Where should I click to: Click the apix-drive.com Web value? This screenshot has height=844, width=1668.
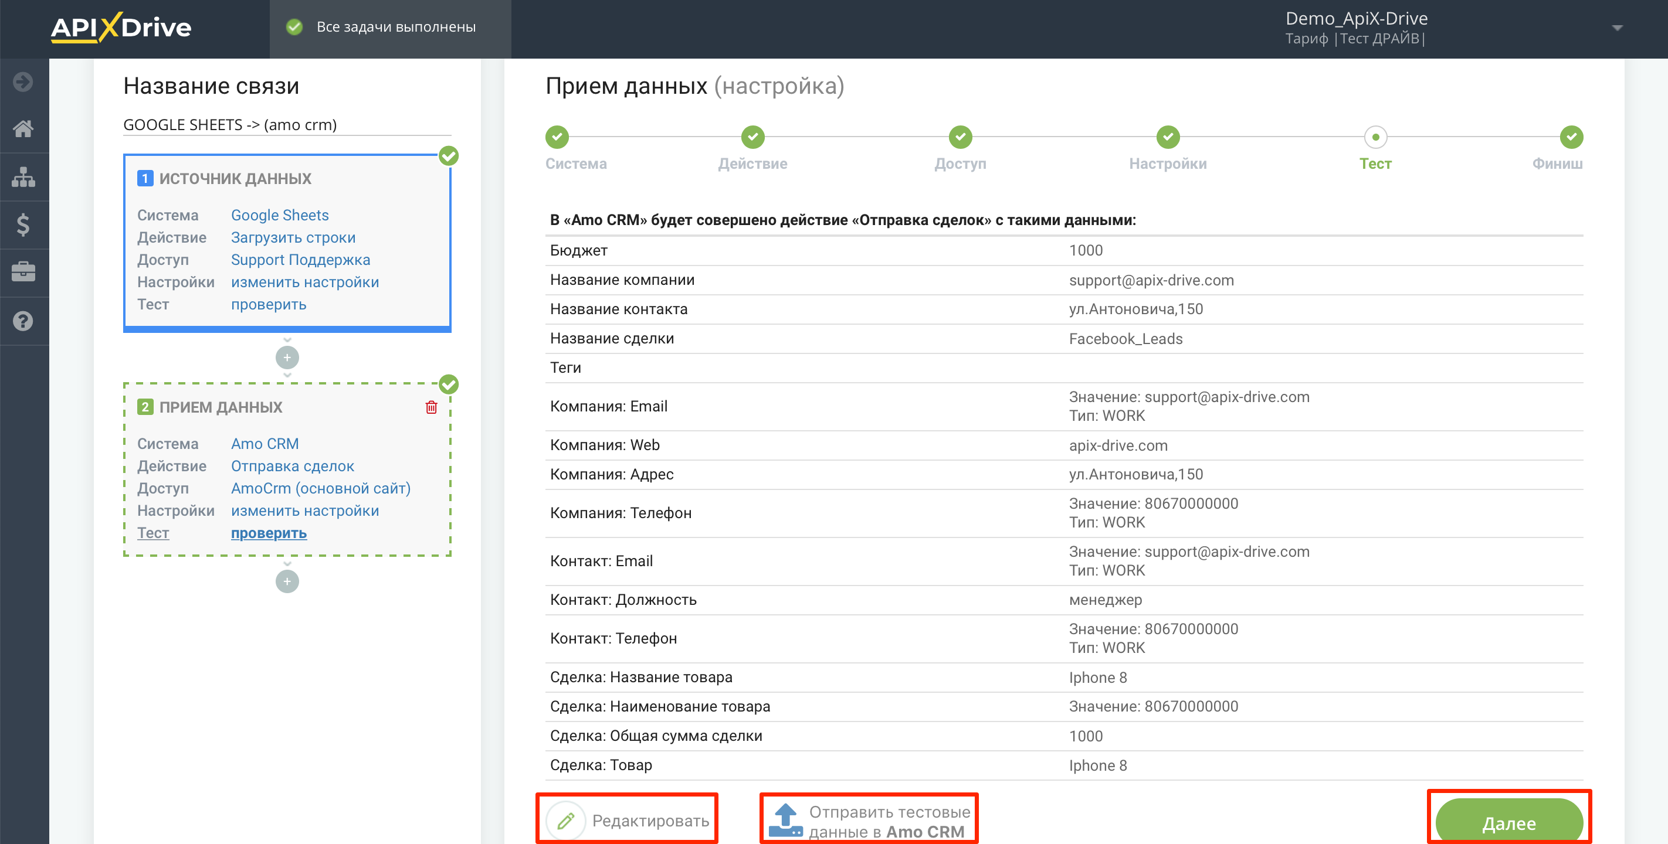coord(1118,445)
